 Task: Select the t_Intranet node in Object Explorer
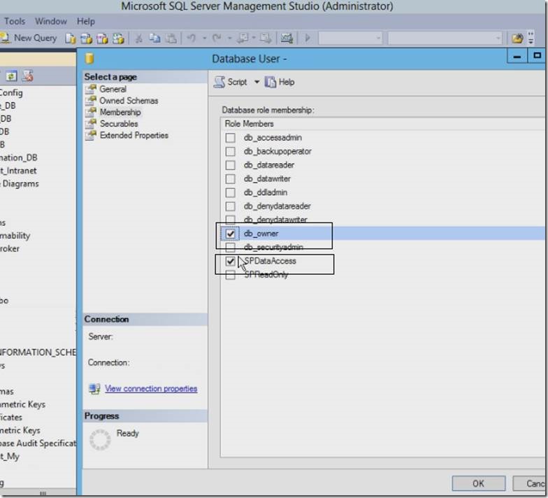(x=18, y=171)
